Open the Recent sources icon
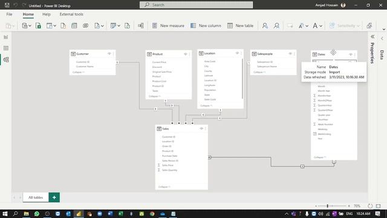Screen dimensions: 387x218 pyautogui.click(x=97, y=25)
